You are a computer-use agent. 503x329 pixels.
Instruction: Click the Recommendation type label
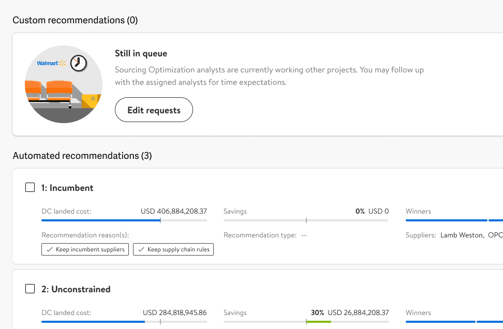[260, 235]
